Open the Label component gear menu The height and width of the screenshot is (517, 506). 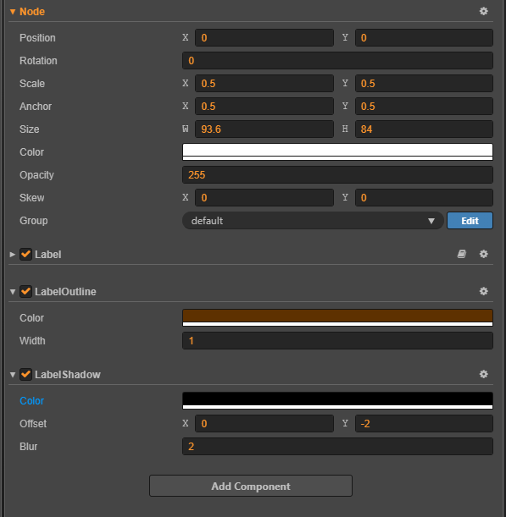tap(484, 254)
